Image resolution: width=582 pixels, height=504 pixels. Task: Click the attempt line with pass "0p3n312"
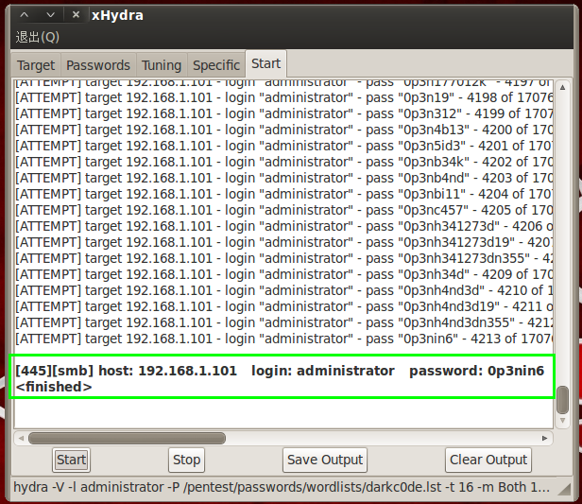point(284,113)
